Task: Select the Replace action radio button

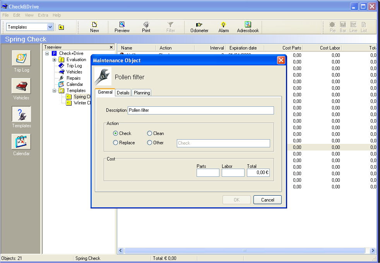Action: point(115,143)
